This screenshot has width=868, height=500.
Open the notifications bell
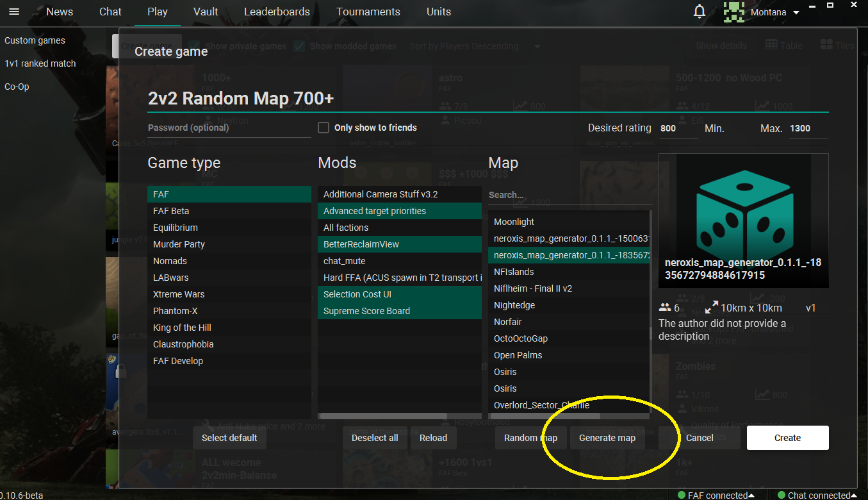700,12
